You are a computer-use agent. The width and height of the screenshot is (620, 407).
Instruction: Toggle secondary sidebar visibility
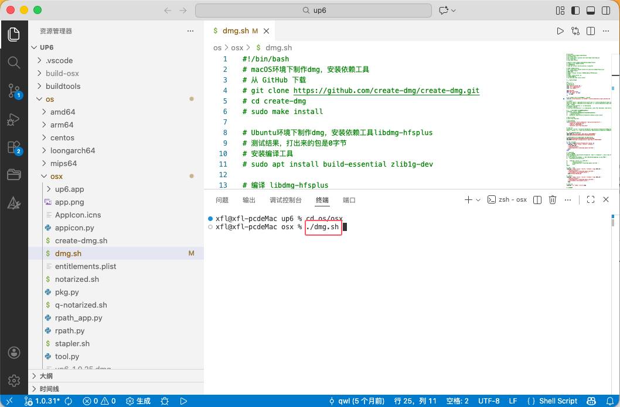coord(605,11)
